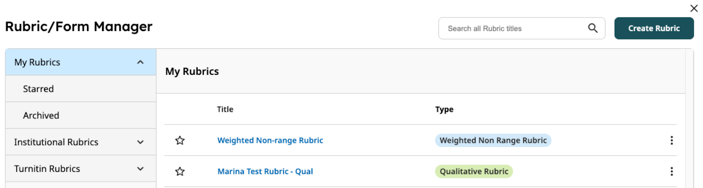Open Marina Test Rubric - Qual link

click(265, 171)
